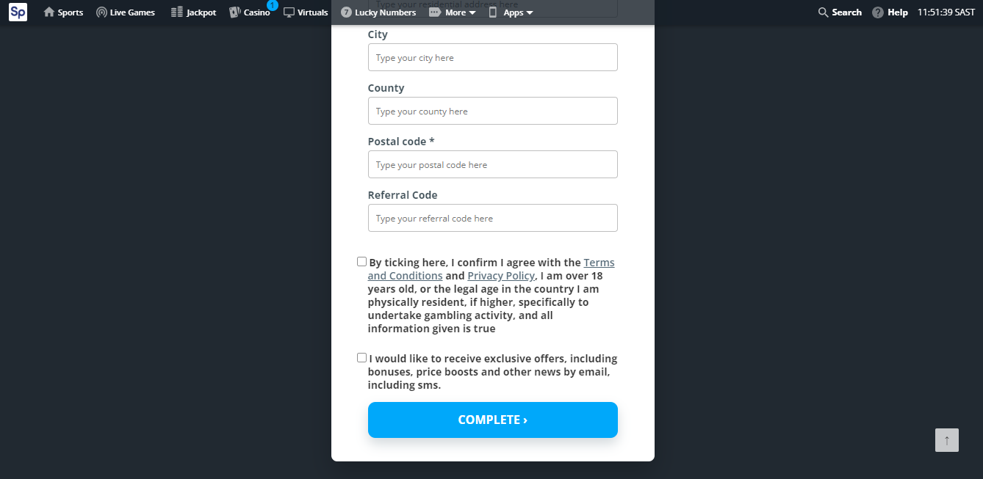
Task: Open Live Games broadcast icon
Action: pyautogui.click(x=101, y=12)
